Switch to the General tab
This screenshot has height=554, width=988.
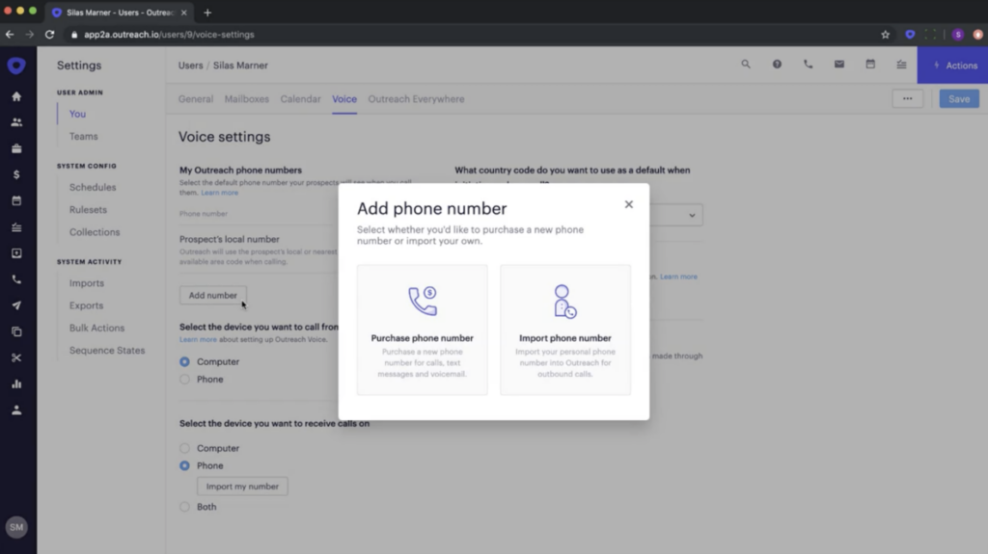(x=196, y=99)
